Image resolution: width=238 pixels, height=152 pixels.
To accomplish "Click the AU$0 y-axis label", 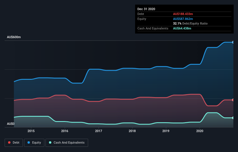I will (11, 124).
